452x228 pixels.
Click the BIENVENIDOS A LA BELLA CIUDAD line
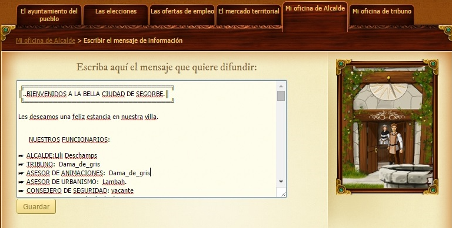[94, 94]
